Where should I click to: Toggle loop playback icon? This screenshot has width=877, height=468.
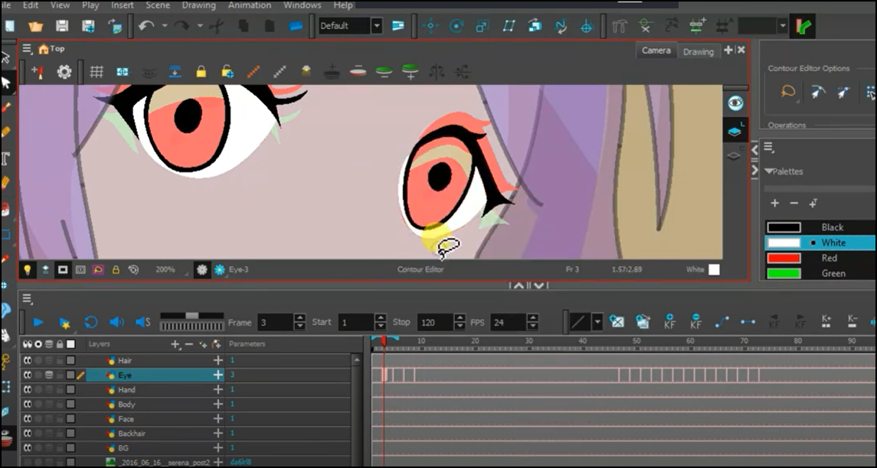tap(90, 322)
